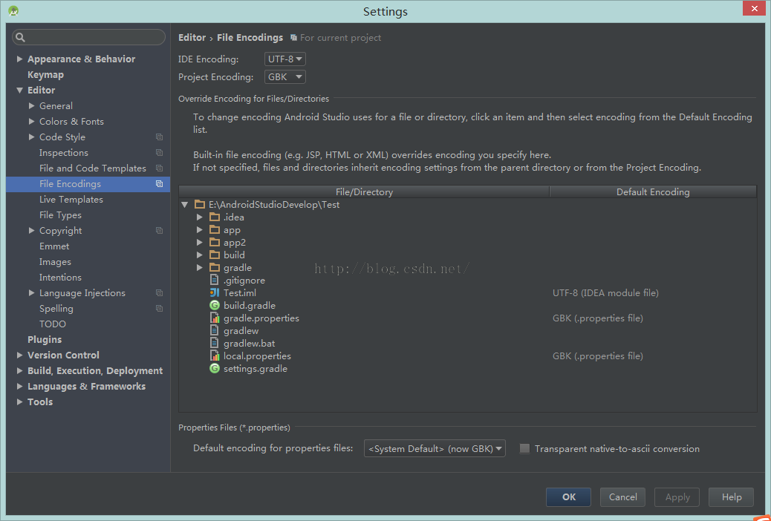Click the local.properties file icon
Screen dimensions: 771x521
tap(215, 356)
